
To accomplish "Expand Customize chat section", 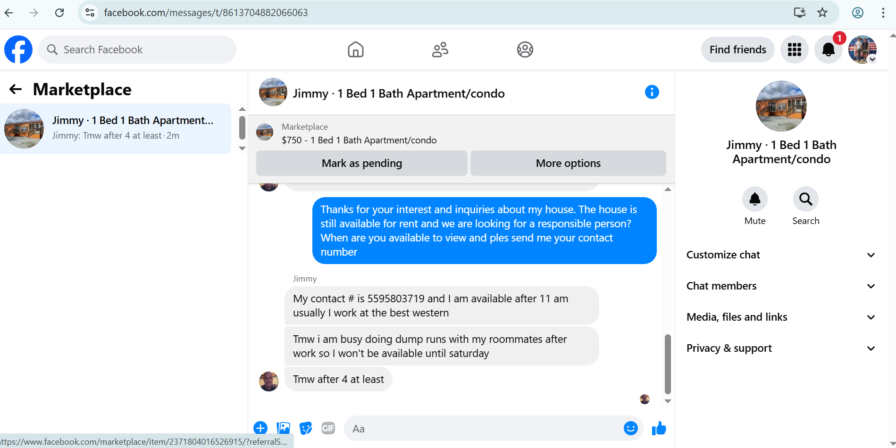I will tap(781, 255).
